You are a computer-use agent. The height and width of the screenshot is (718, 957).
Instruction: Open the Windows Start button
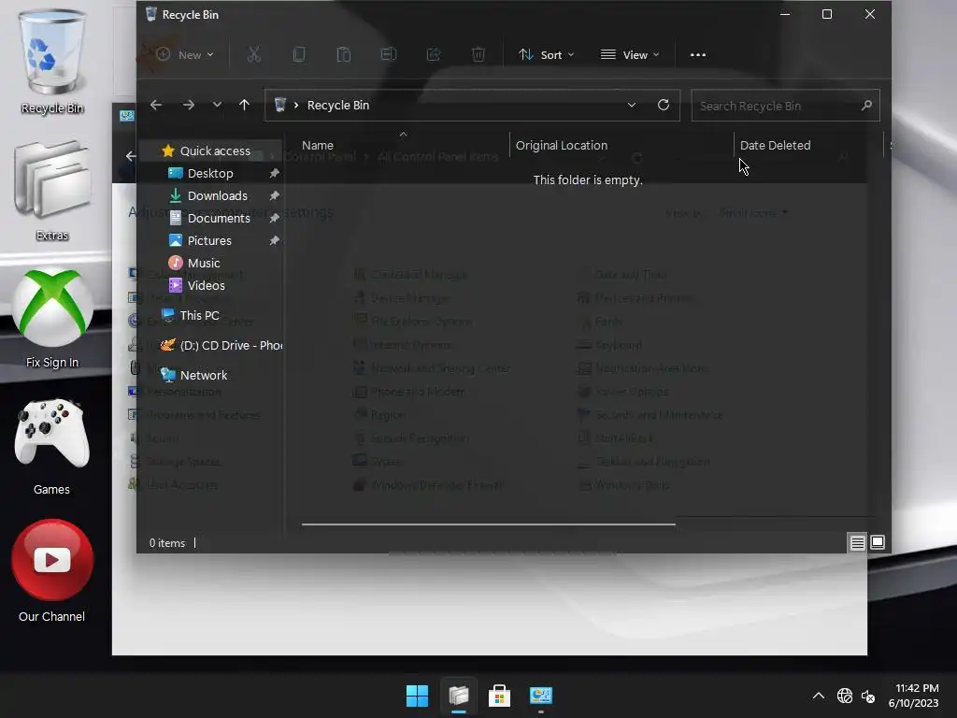click(x=418, y=696)
